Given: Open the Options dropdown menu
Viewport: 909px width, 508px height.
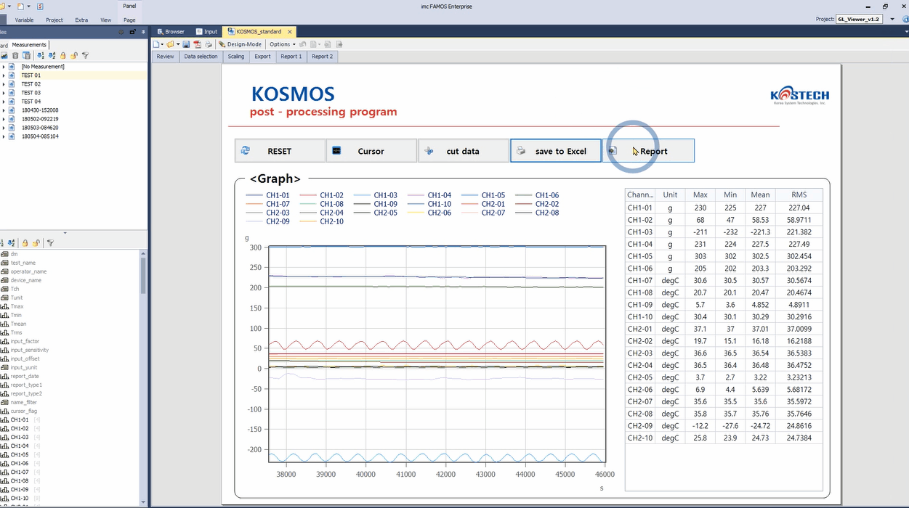Looking at the screenshot, I should (283, 44).
